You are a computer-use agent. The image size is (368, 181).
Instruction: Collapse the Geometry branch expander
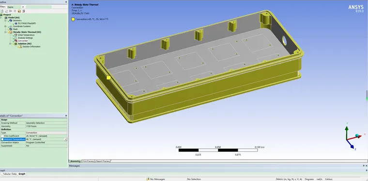(5, 20)
